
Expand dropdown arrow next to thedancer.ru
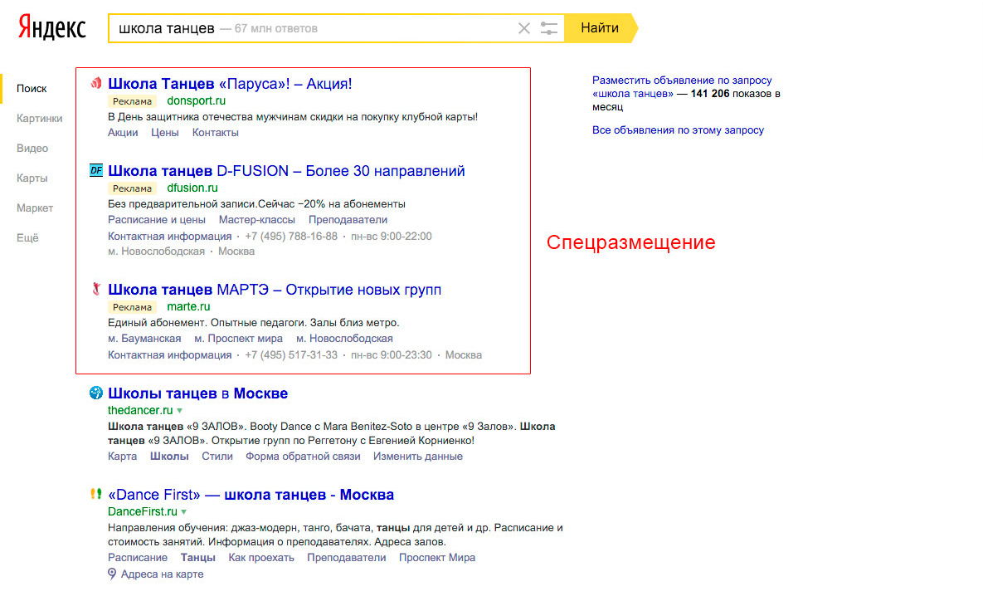pos(180,411)
